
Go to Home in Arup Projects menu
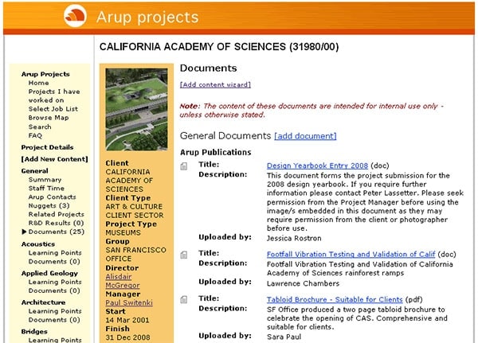coord(38,83)
